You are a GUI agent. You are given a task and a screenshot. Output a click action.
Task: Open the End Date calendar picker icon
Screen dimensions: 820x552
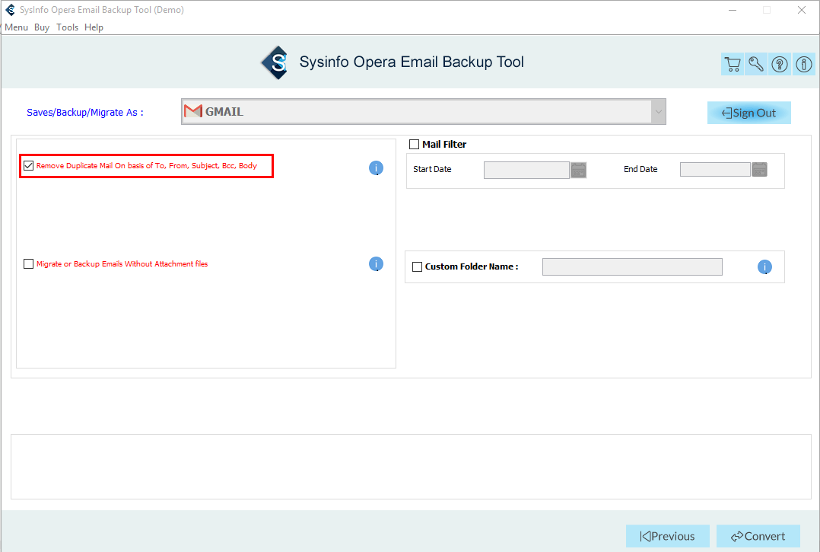(x=759, y=170)
